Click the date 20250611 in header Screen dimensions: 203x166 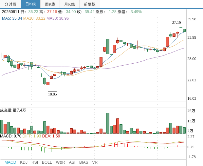point(10,12)
